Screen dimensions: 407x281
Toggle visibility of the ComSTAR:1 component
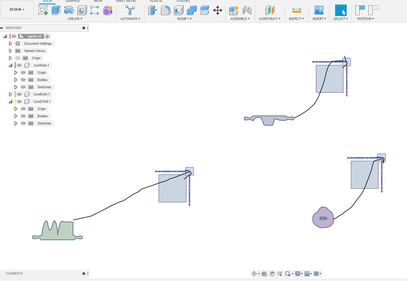[19, 102]
